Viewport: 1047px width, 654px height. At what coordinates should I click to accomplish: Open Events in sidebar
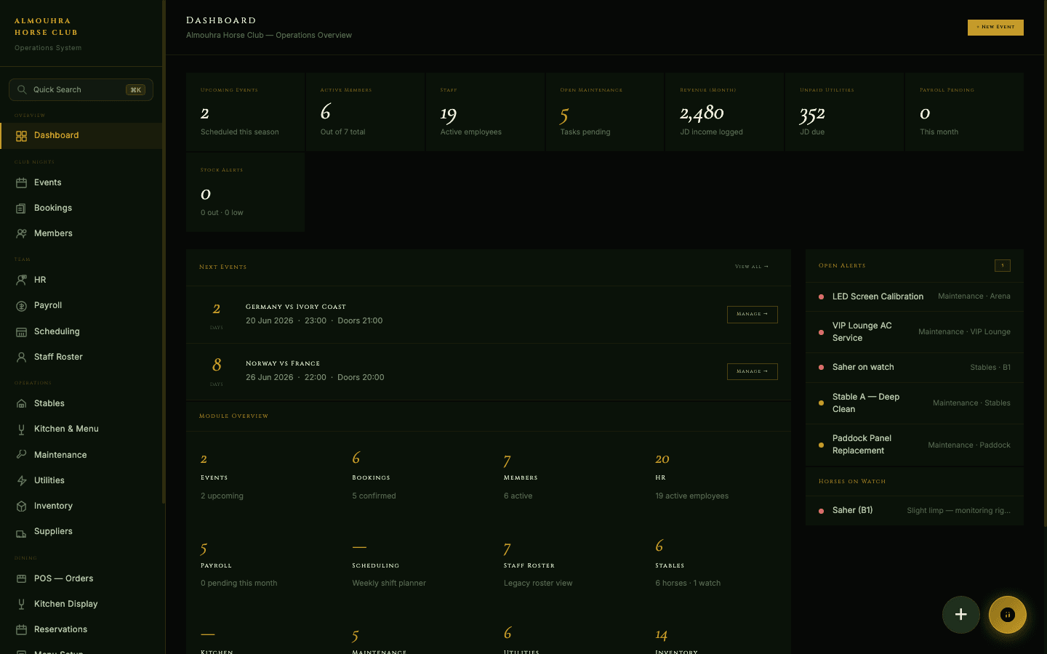pos(81,183)
